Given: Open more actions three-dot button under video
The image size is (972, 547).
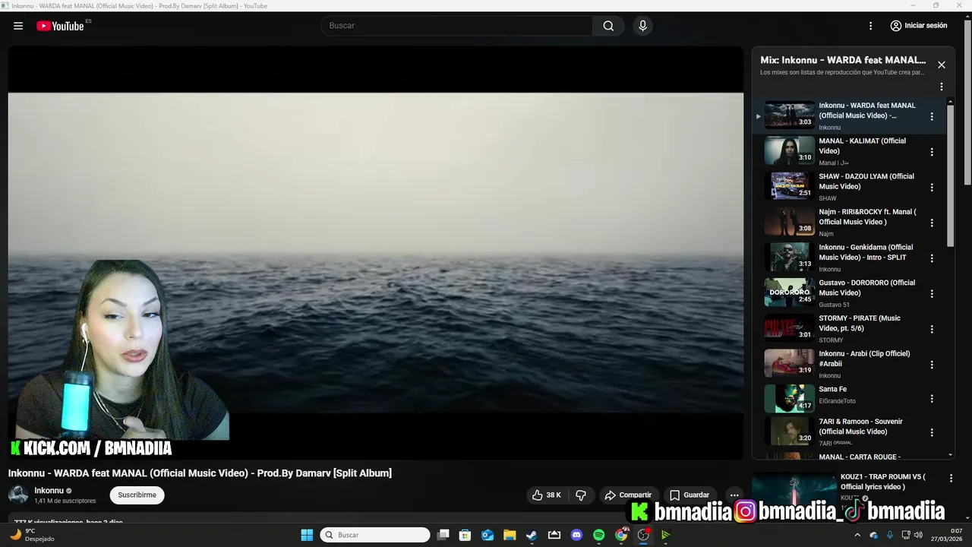Looking at the screenshot, I should coord(734,495).
